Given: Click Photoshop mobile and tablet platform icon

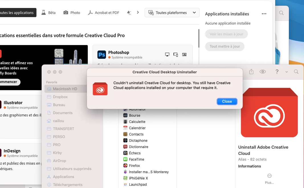Looking at the screenshot, I should [176, 54].
